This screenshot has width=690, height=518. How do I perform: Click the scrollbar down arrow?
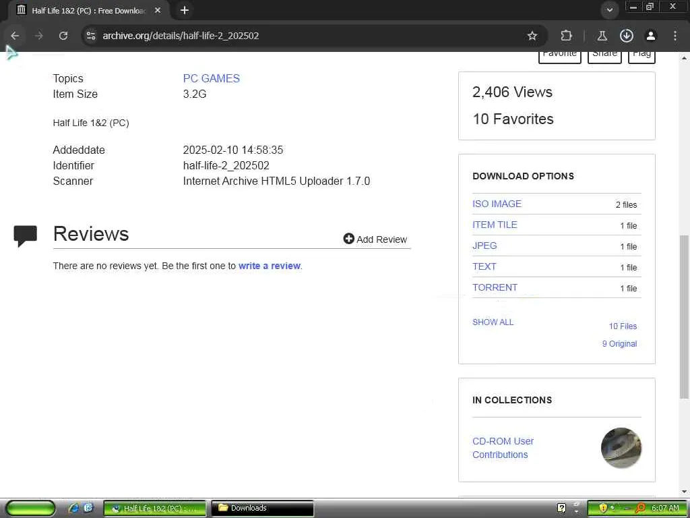(684, 492)
